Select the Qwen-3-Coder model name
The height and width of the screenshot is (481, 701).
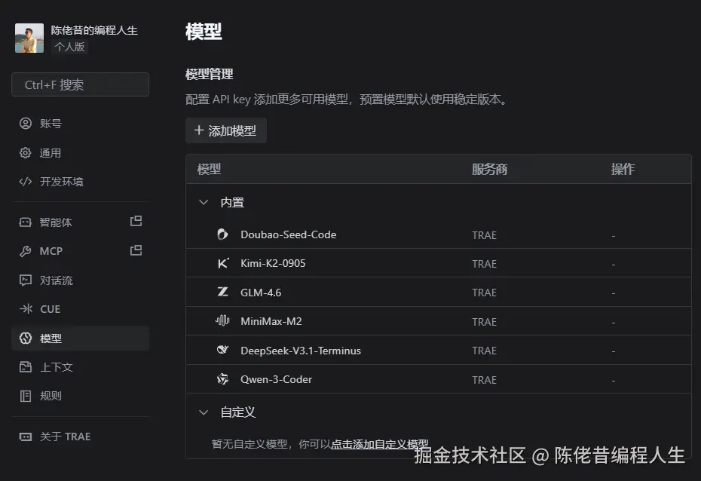[277, 379]
